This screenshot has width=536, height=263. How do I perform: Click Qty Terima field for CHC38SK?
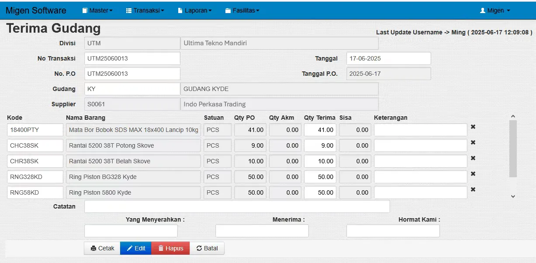(320, 145)
